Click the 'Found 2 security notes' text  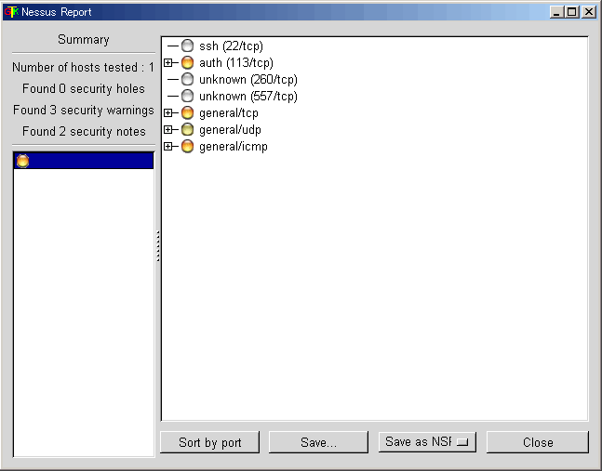tap(84, 131)
